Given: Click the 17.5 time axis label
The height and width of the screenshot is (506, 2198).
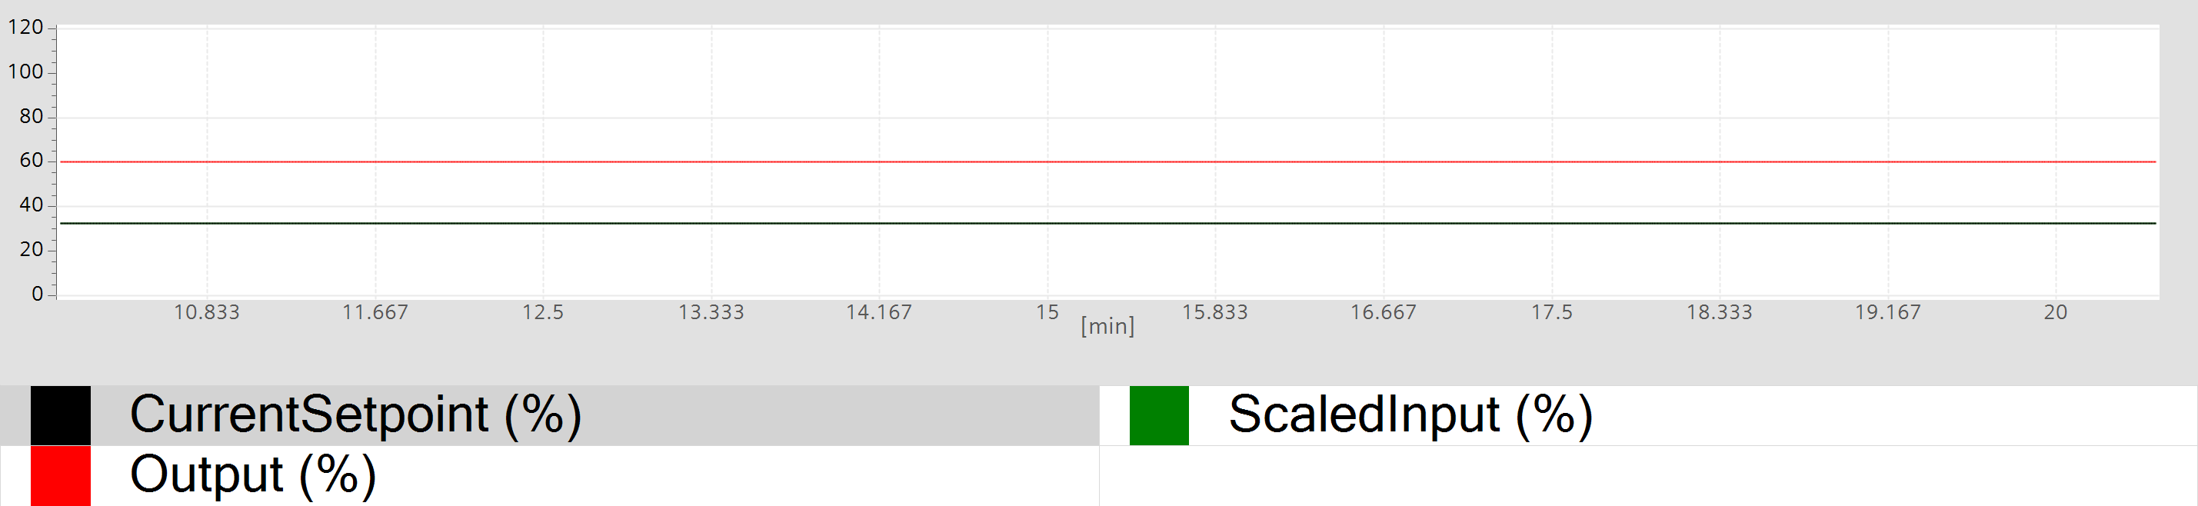Looking at the screenshot, I should [x=1551, y=312].
